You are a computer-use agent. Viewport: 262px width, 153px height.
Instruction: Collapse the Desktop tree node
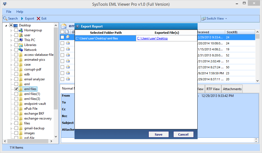click(x=6, y=26)
